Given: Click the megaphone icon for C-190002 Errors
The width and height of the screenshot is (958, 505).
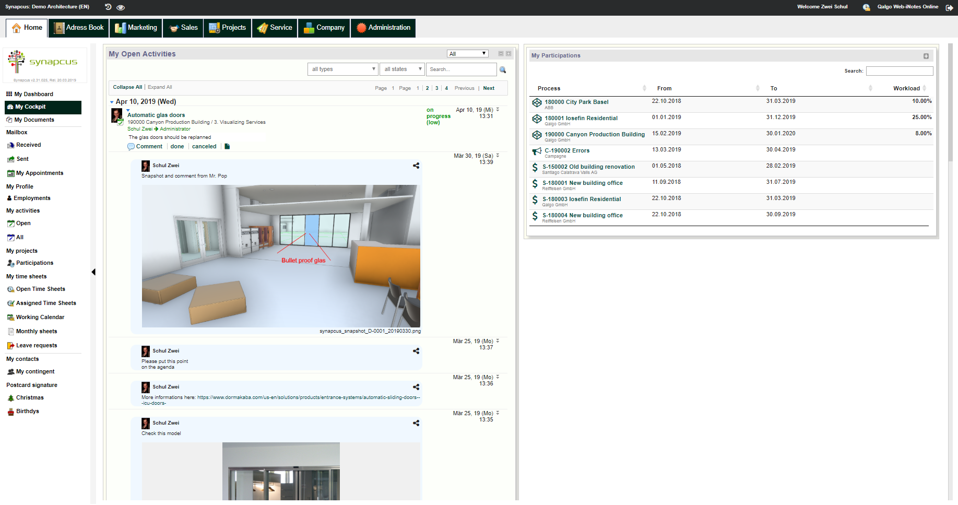Looking at the screenshot, I should click(x=537, y=151).
